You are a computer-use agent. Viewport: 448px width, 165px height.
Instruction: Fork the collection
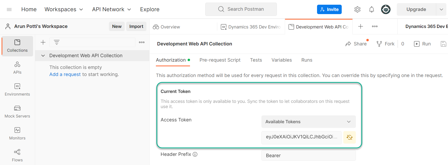tap(386, 44)
